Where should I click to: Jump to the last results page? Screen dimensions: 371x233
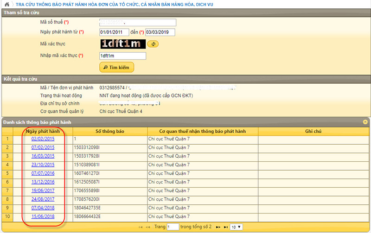[225, 227]
